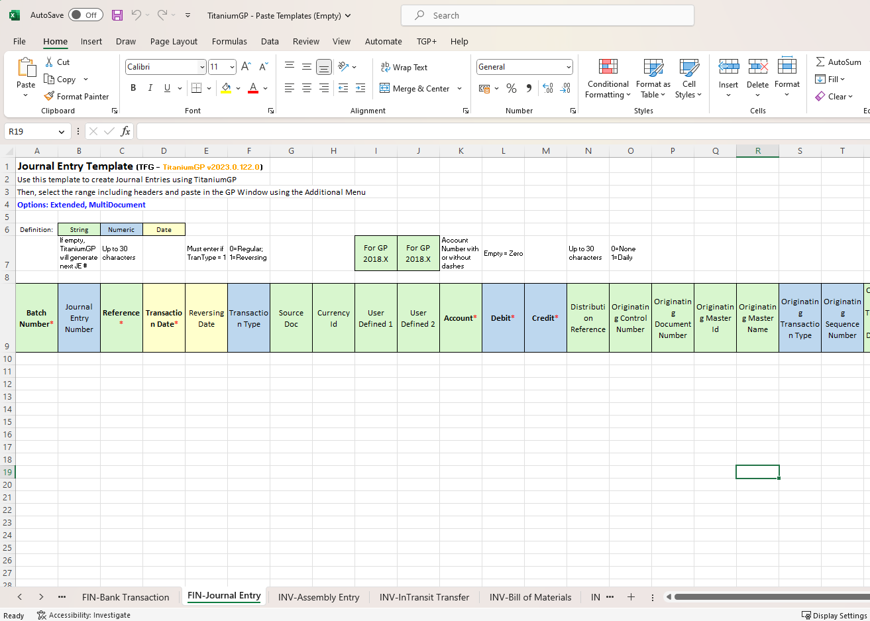Apply the yellow Fill Color
The image size is (870, 621).
click(x=227, y=87)
